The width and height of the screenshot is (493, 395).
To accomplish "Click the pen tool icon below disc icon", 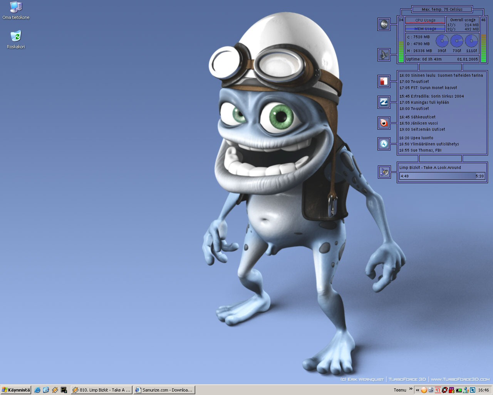I will (384, 55).
